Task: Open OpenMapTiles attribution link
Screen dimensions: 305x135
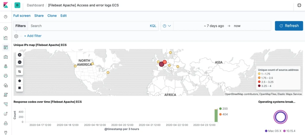Action: point(268,94)
